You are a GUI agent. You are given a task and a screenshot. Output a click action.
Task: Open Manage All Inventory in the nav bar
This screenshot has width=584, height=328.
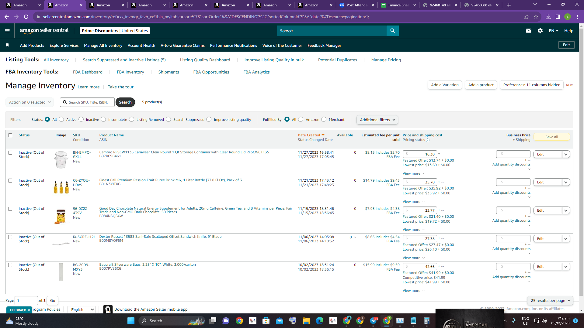click(x=103, y=45)
